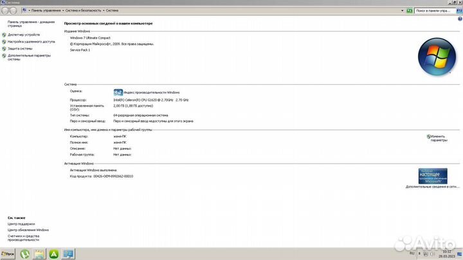The height and width of the screenshot is (260, 463).
Task: Click the Рабочая группа Нет данных value
Action: point(122,155)
